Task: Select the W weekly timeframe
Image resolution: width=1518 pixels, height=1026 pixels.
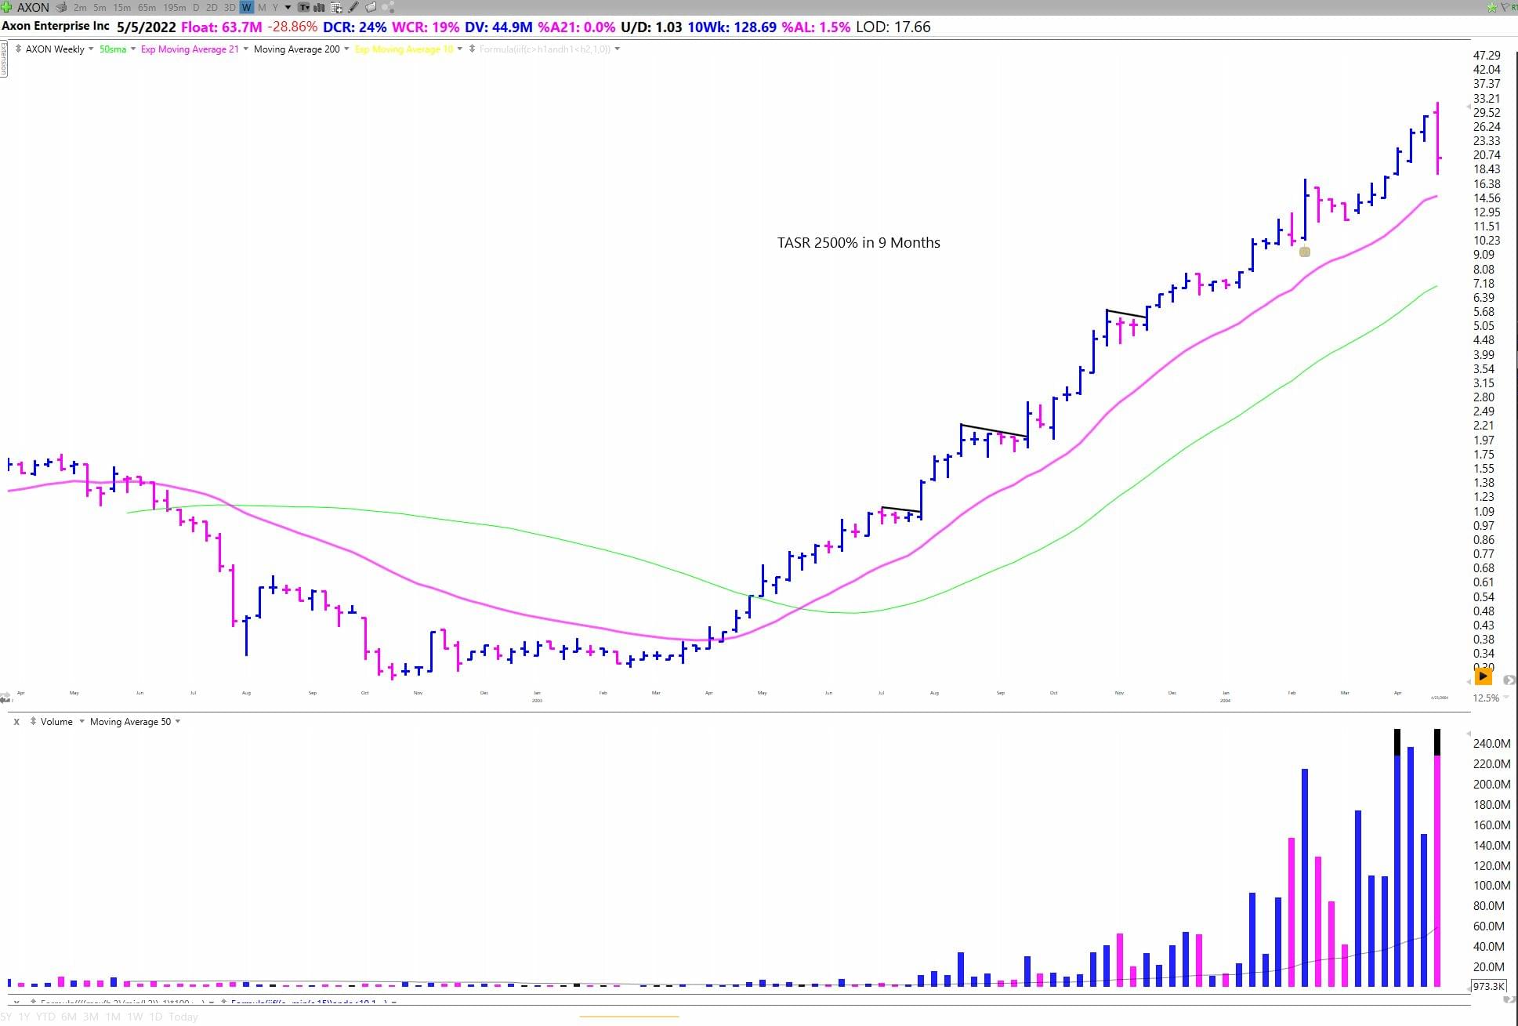Action: 246,7
